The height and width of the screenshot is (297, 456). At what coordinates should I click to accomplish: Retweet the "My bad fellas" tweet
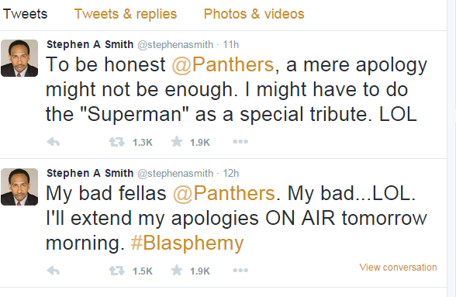coord(117,271)
